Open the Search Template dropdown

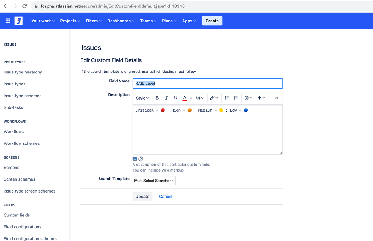tap(154, 181)
